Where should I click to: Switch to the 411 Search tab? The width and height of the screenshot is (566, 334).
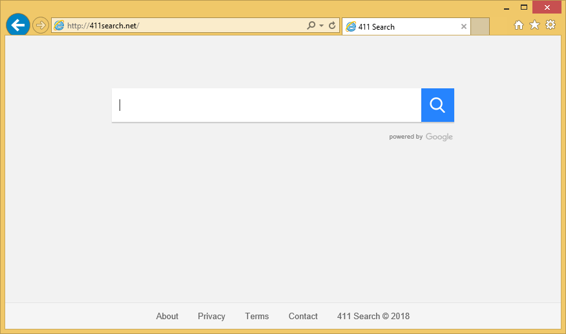401,27
